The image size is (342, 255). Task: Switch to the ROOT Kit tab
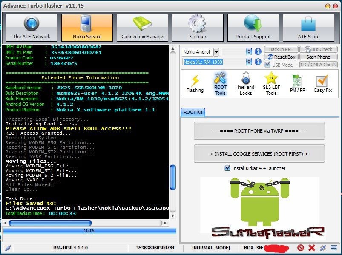tap(193, 112)
